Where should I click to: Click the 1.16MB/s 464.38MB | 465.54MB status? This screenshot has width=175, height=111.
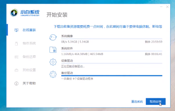(x=82, y=54)
